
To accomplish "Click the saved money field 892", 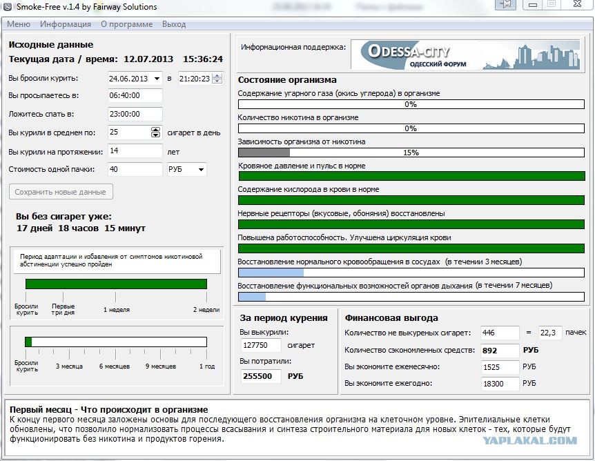I will (499, 351).
